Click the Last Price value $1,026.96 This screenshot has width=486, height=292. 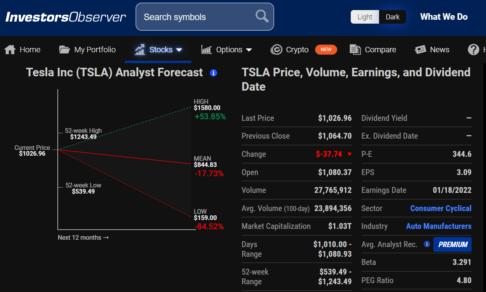point(335,118)
